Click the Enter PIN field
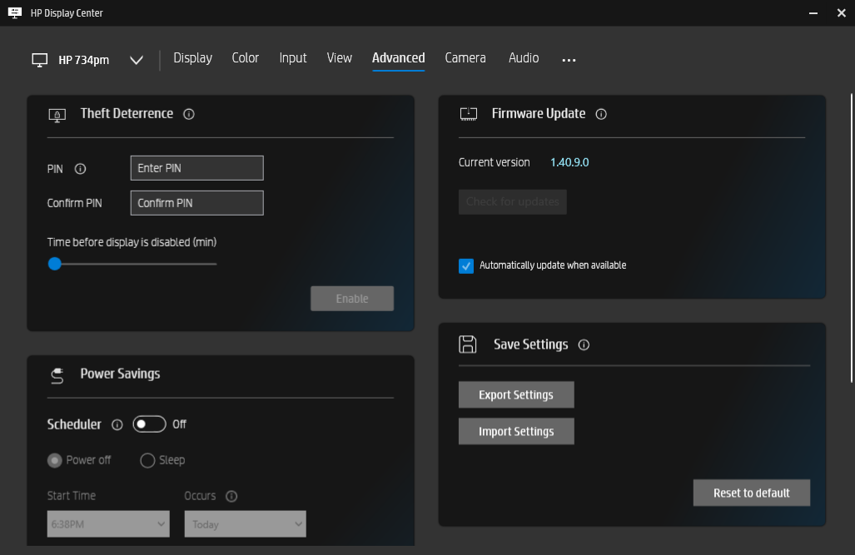Viewport: 855px width, 555px height. click(x=196, y=168)
